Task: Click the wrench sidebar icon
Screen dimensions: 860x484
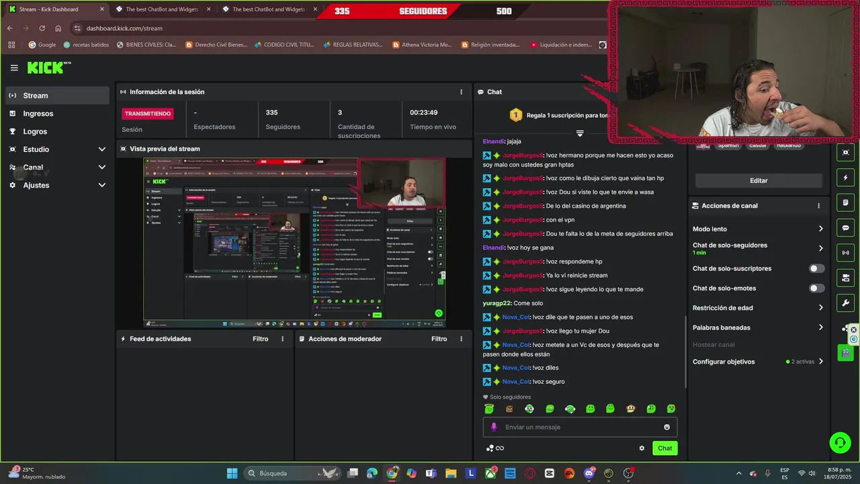Action: pyautogui.click(x=845, y=303)
